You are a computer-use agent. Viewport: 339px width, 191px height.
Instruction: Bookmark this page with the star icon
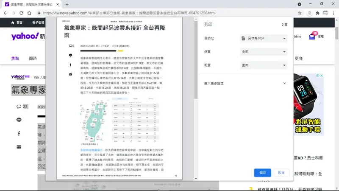(300, 13)
